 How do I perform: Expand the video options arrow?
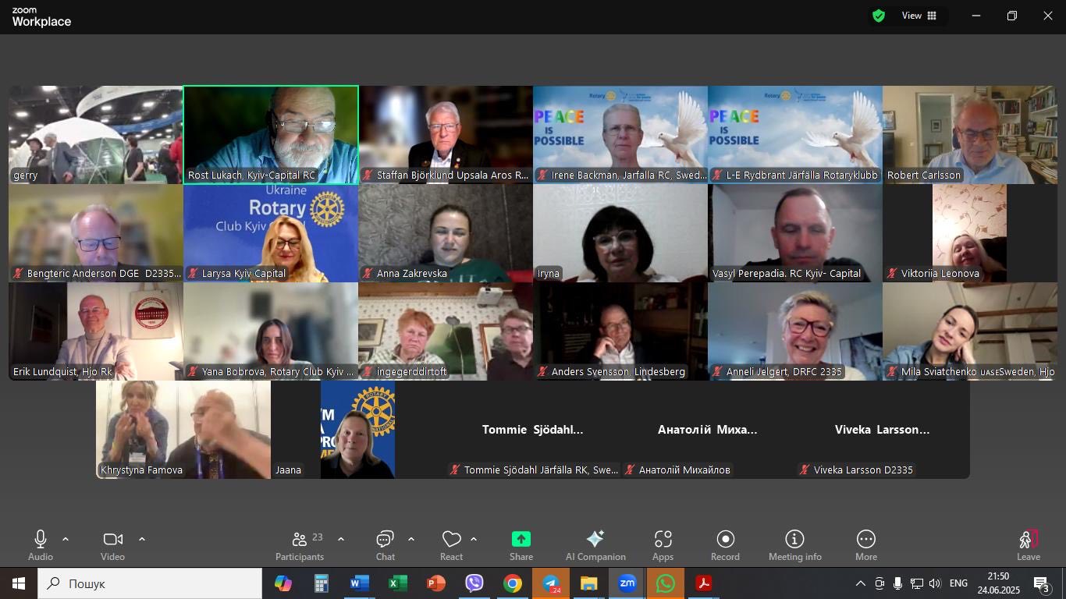(x=142, y=539)
